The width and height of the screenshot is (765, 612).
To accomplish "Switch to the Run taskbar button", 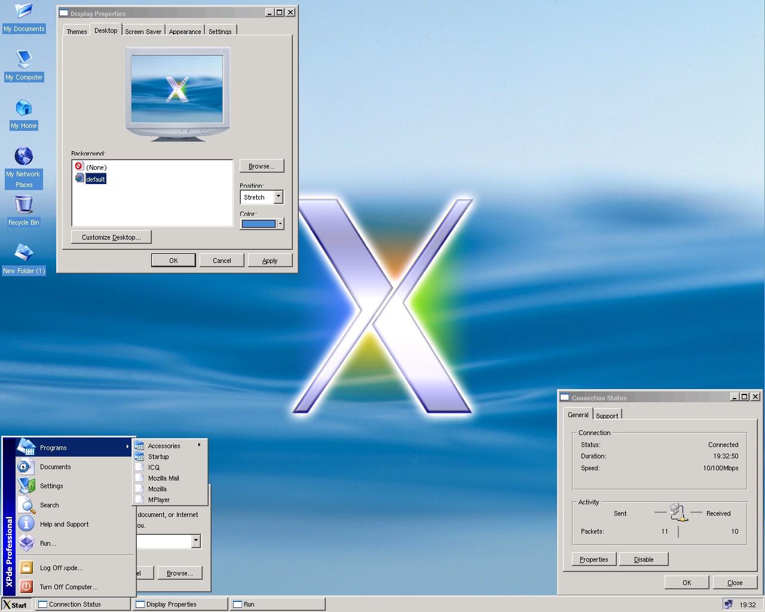I will pos(278,604).
